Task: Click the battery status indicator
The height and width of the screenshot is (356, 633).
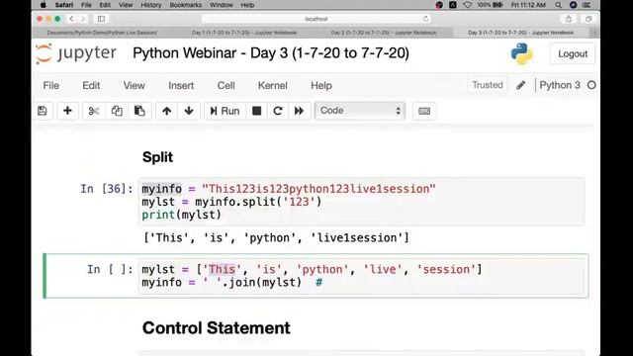Action: click(491, 5)
